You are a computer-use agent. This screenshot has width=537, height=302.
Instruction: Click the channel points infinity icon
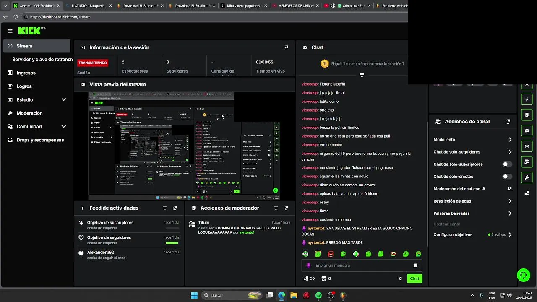pos(309,279)
